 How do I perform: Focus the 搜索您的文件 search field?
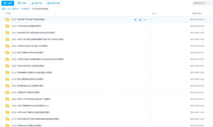[x=202, y=3]
